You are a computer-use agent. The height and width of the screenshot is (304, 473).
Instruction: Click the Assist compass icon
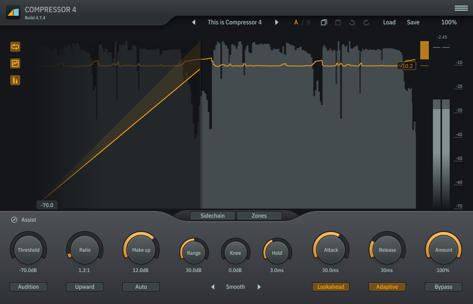coord(14,220)
